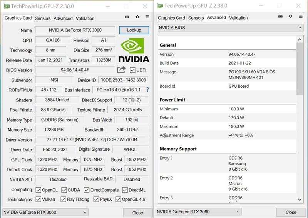Click the Bandwidth 360.0 GB/s field
The image size is (308, 218).
point(128,130)
